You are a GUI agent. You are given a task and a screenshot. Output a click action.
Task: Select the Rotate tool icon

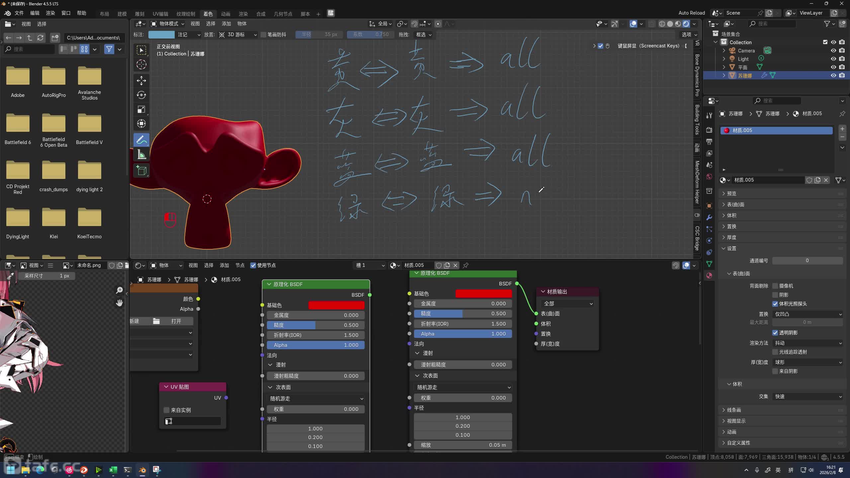pos(141,95)
